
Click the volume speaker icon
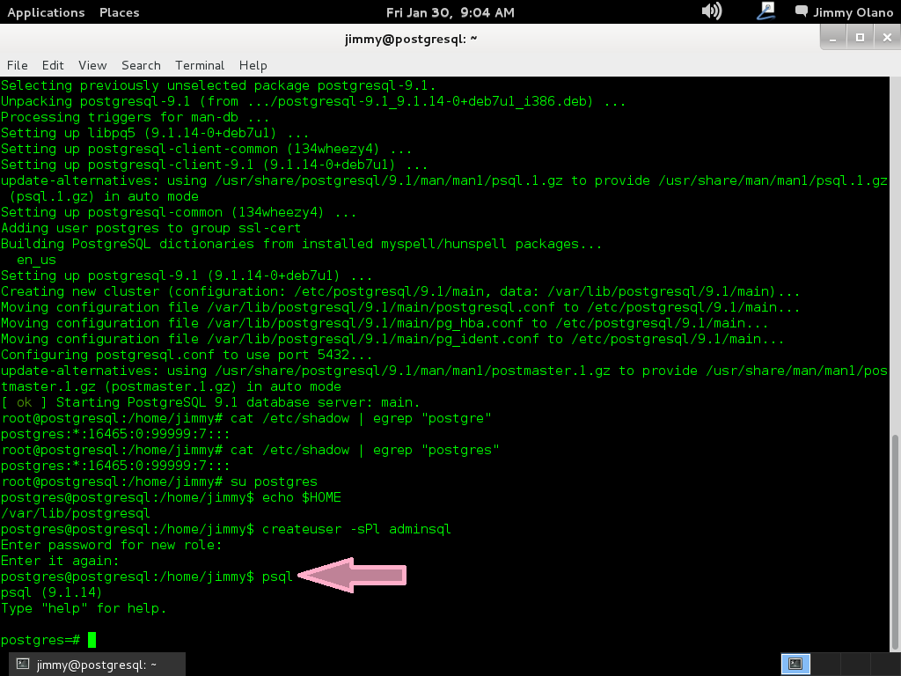(711, 11)
